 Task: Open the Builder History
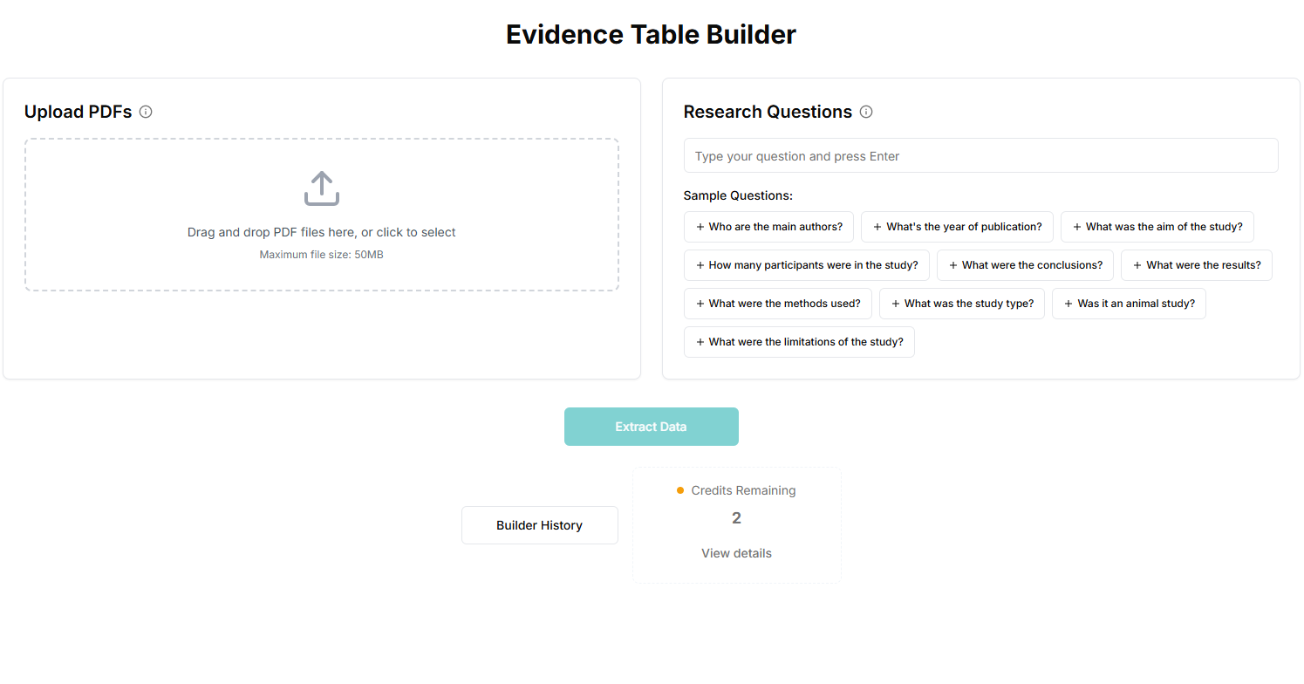[x=539, y=524]
